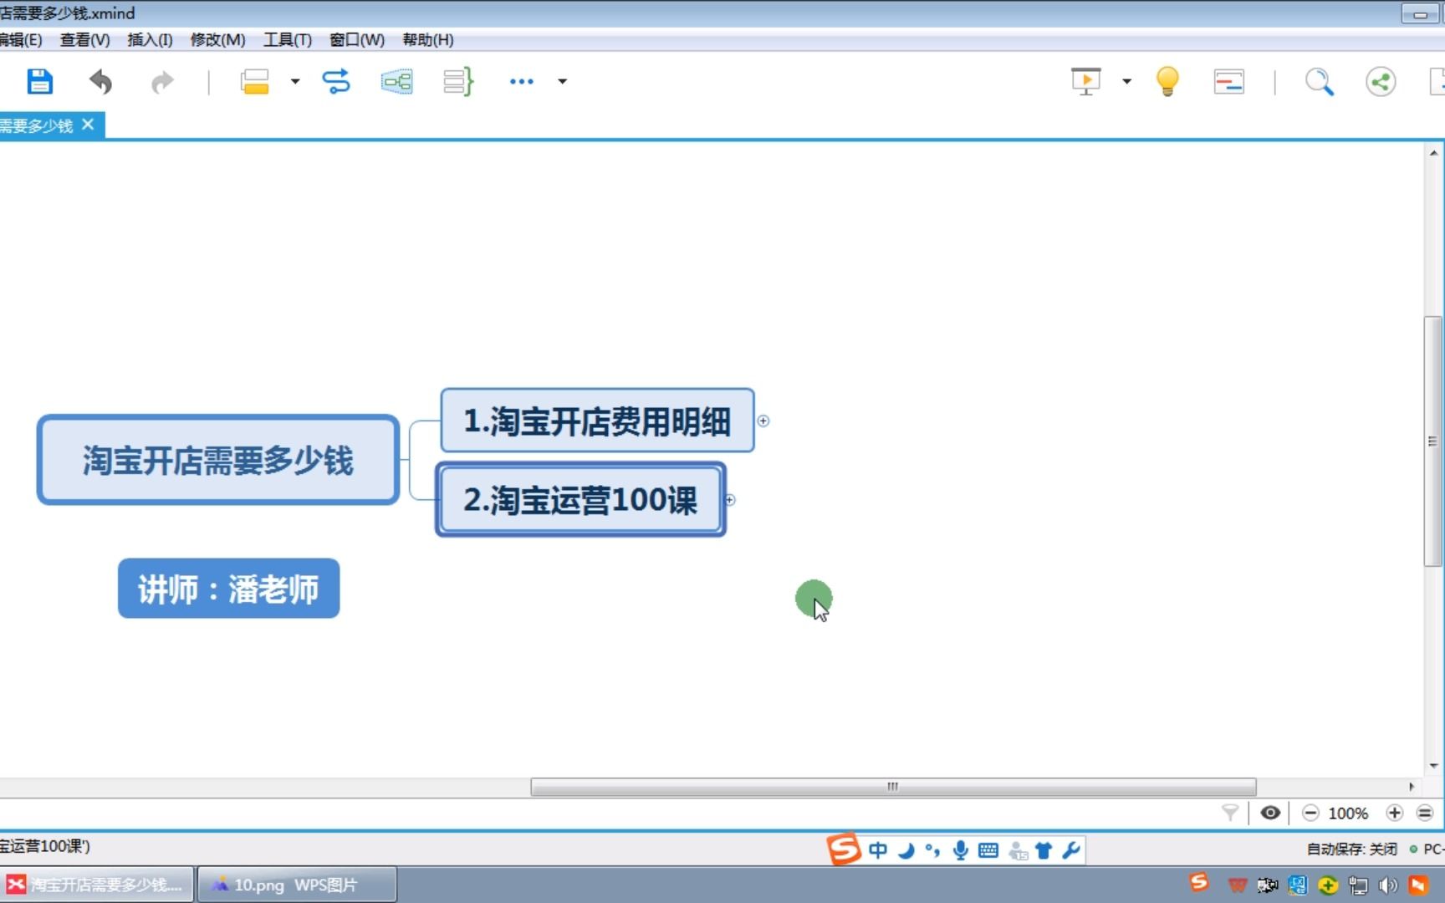1445x903 pixels.
Task: Select the subtopic 1.淘宝开店费用明细
Action: click(597, 421)
